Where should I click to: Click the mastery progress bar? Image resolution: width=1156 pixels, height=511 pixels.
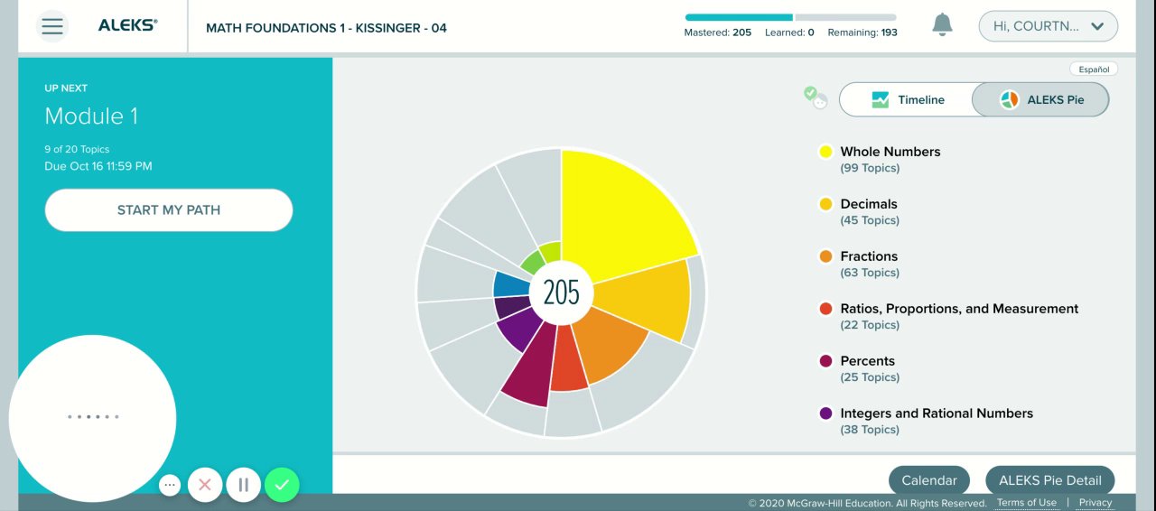tap(790, 17)
